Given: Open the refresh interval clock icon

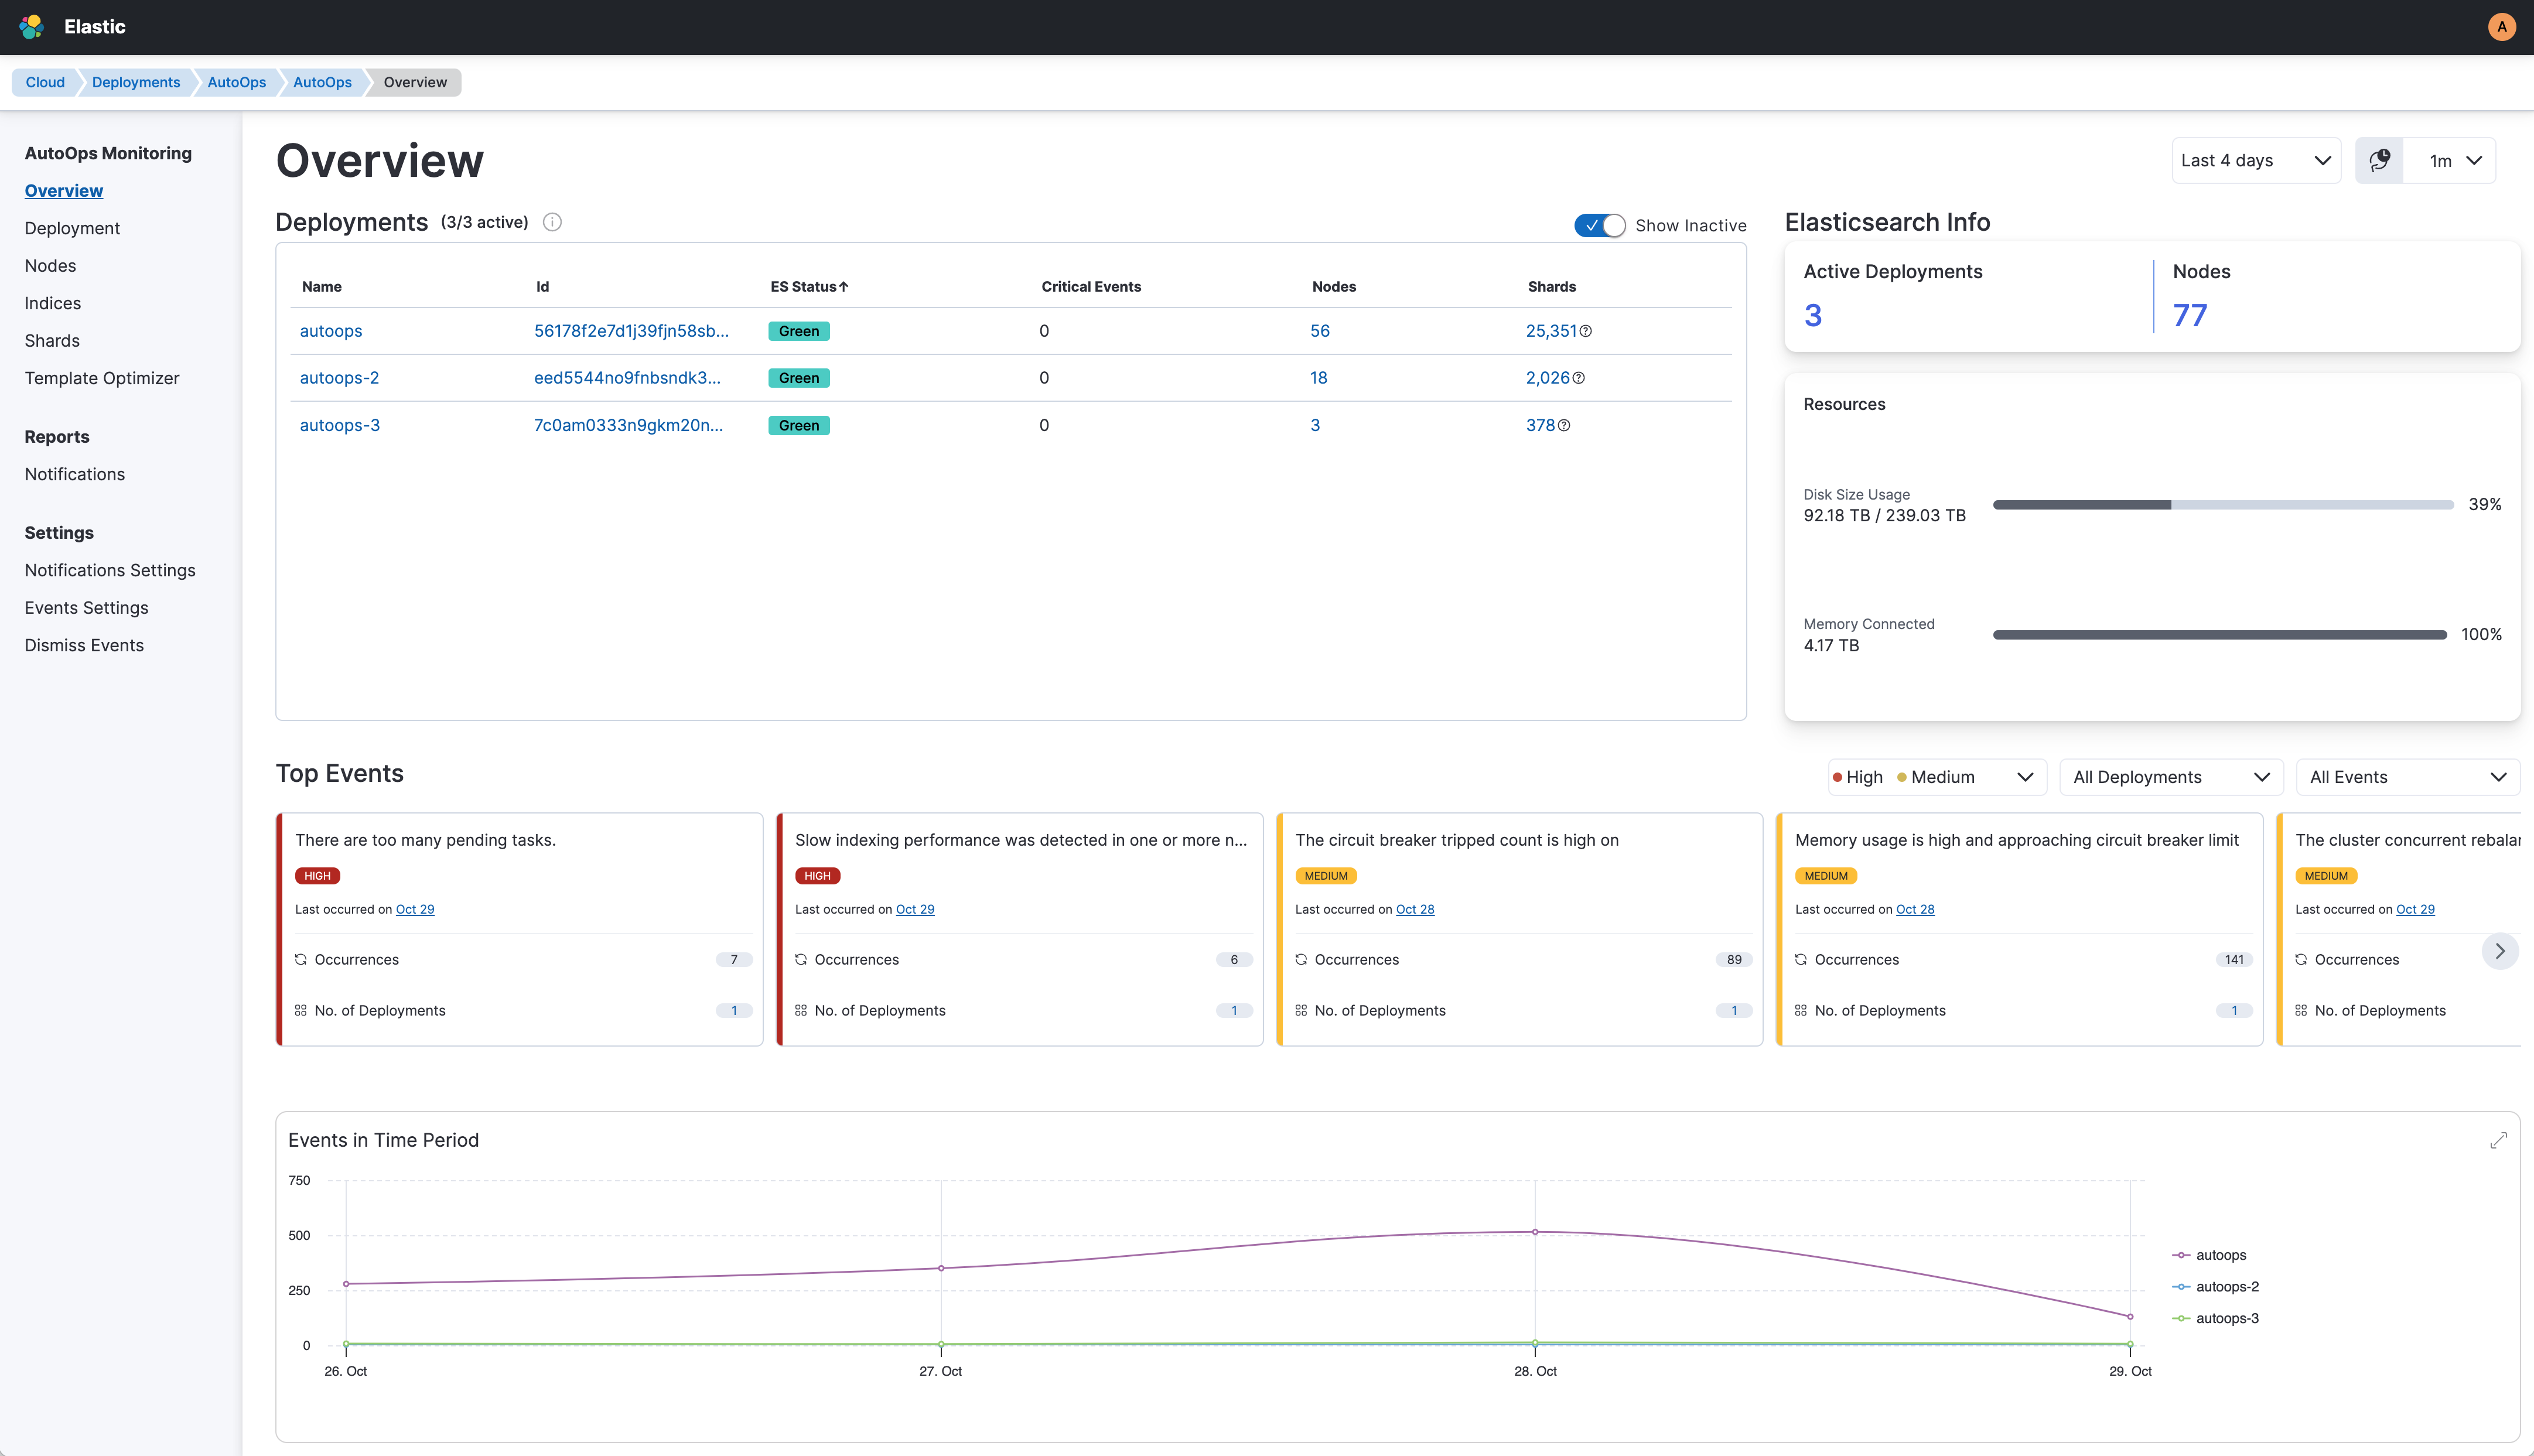Looking at the screenshot, I should pyautogui.click(x=2380, y=160).
